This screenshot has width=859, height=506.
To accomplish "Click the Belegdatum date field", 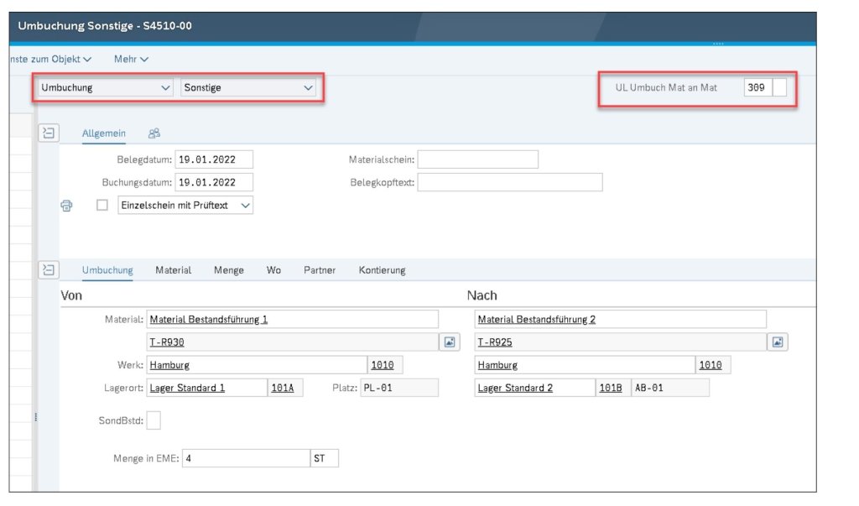I will point(214,159).
